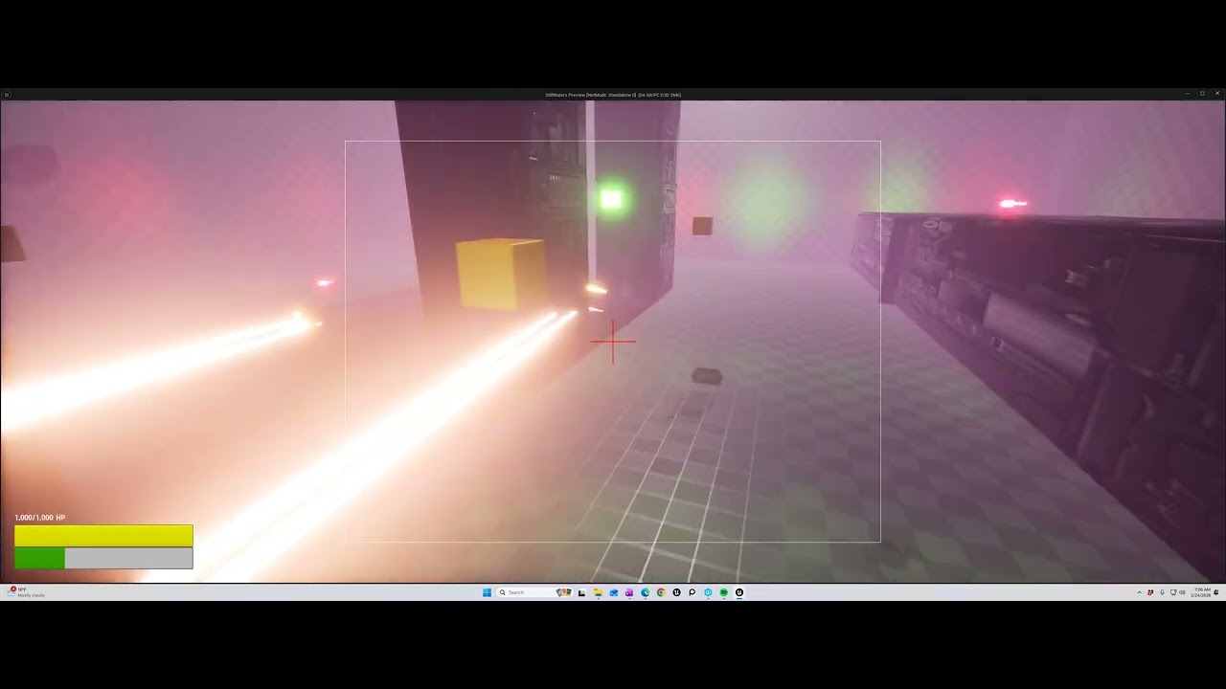Viewport: 1226px width, 689px height.
Task: Click the Unreal logo in window title bar
Action: tap(7, 95)
